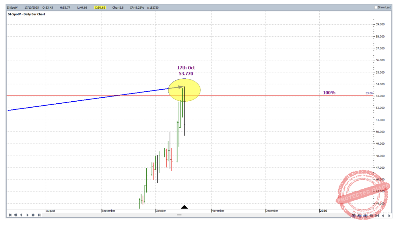The width and height of the screenshot is (400, 225).
Task: Click the rightmost arrow in the bottom-right corner
Action: pyautogui.click(x=389, y=216)
